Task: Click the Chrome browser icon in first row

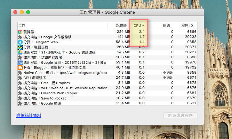Action: pos(20,32)
